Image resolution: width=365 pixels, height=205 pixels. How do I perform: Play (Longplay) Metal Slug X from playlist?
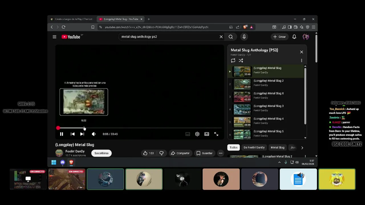pyautogui.click(x=266, y=97)
